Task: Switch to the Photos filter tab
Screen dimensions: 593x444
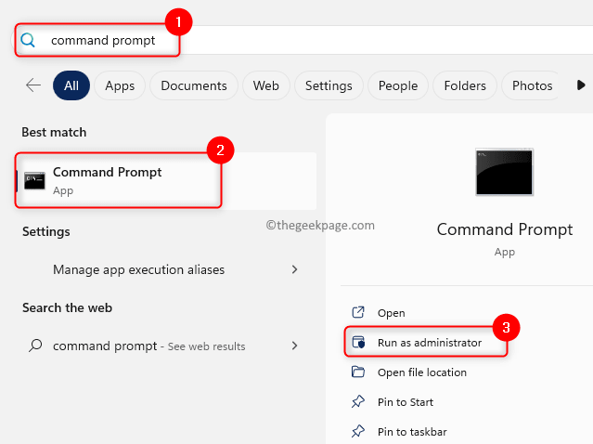Action: point(532,85)
